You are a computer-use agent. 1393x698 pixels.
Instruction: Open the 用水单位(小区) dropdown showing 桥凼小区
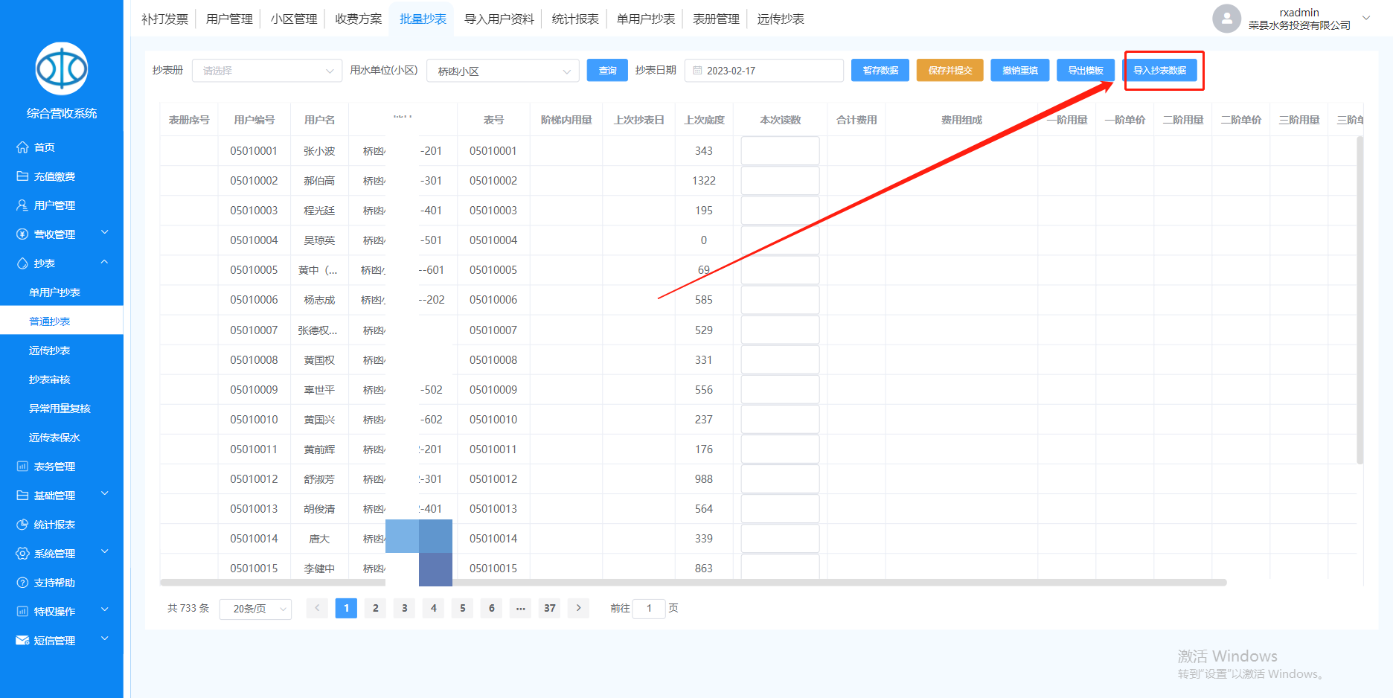click(503, 71)
